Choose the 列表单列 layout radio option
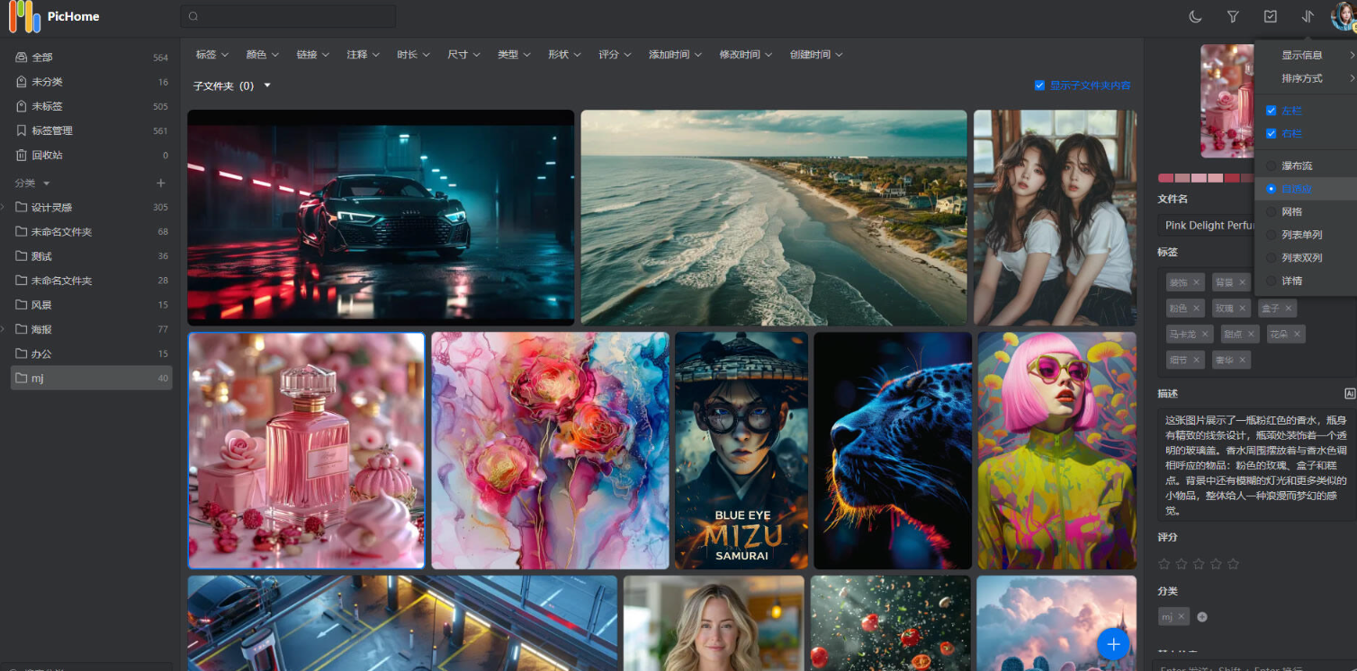 pos(1271,235)
